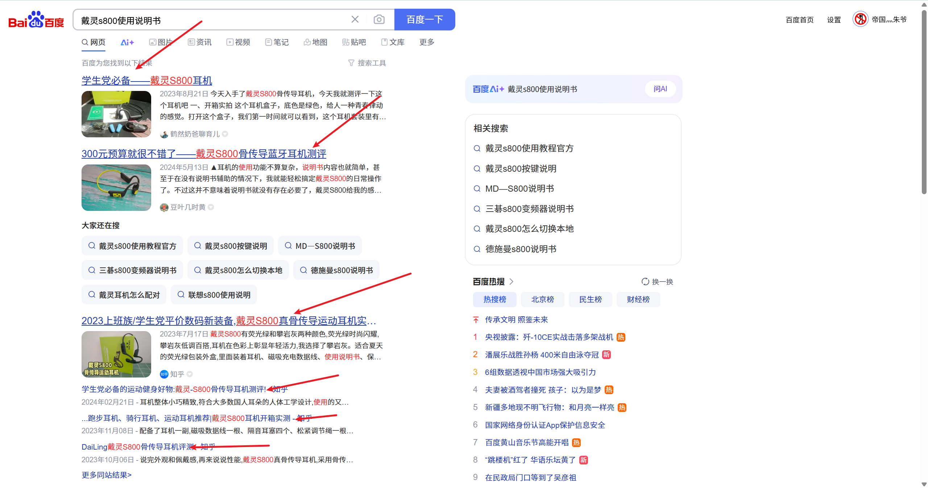Open 百度首页 link

pyautogui.click(x=800, y=20)
